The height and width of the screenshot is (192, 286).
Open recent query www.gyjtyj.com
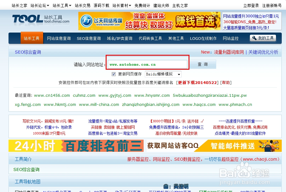115,96
